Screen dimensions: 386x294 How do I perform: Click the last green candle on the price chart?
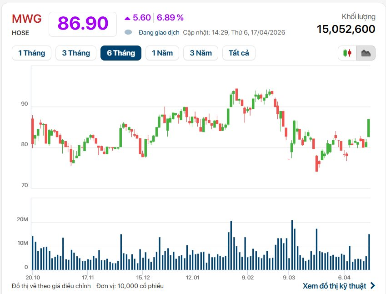tap(369, 128)
